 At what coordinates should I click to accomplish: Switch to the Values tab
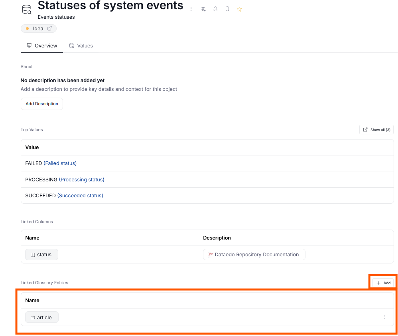pyautogui.click(x=81, y=46)
